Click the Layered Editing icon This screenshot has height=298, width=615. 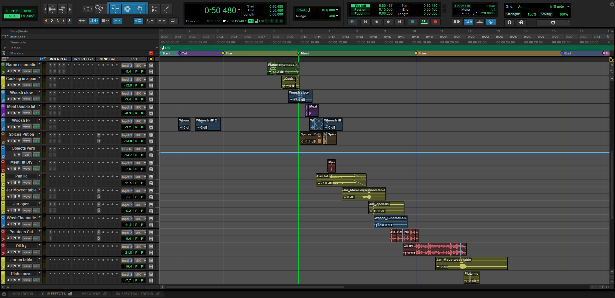click(x=174, y=21)
